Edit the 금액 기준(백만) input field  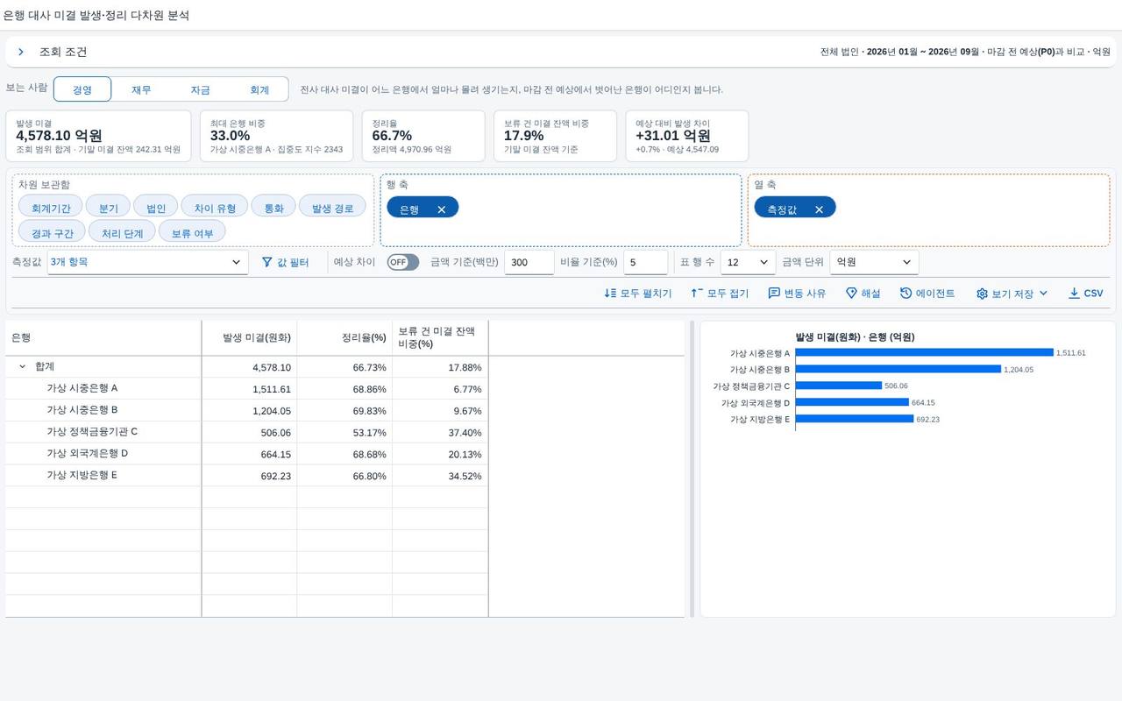coord(529,262)
